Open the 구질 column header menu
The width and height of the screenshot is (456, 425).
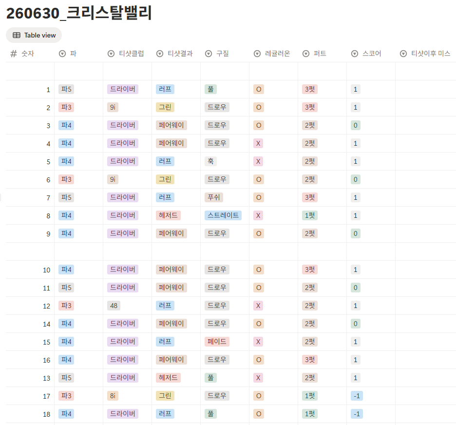[x=225, y=54]
